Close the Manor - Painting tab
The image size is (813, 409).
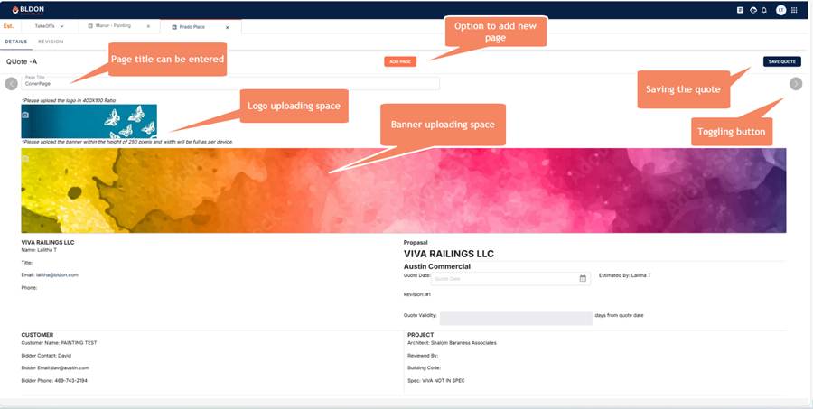[x=148, y=27]
